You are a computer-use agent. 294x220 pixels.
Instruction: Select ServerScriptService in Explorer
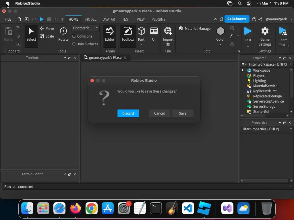[x=268, y=101]
